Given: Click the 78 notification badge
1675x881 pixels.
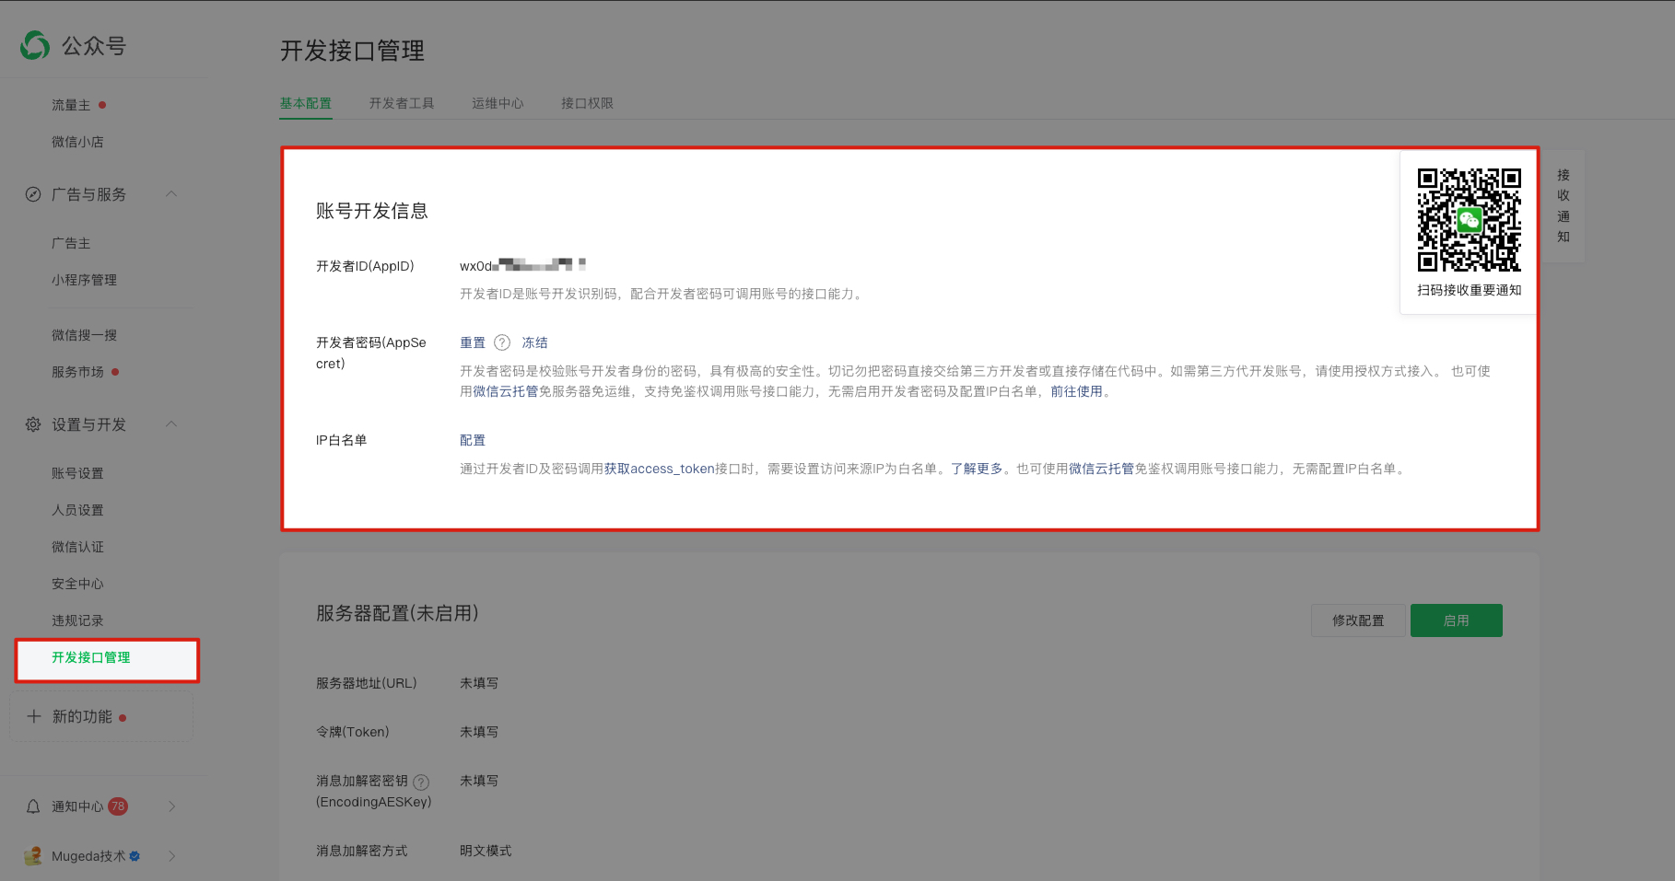Looking at the screenshot, I should pyautogui.click(x=118, y=806).
